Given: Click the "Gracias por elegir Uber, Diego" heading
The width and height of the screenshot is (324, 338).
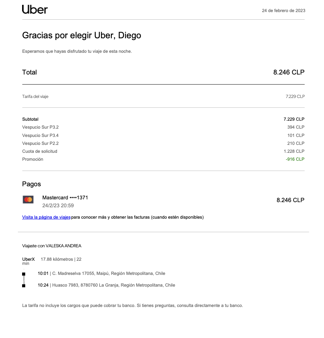Looking at the screenshot, I should click(x=82, y=36).
